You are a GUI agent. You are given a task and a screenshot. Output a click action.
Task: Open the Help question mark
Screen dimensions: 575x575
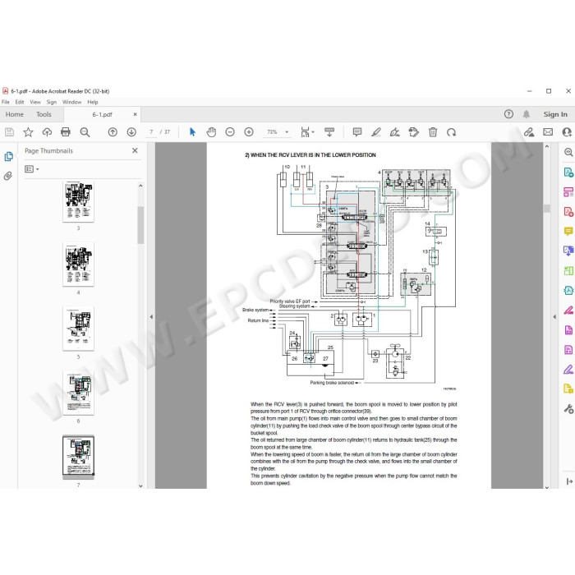coord(508,114)
